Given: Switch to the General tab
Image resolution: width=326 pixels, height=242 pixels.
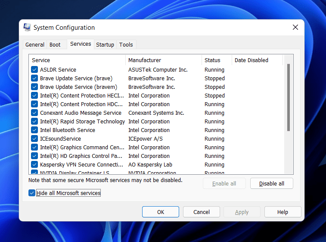Looking at the screenshot, I should pyautogui.click(x=35, y=45).
